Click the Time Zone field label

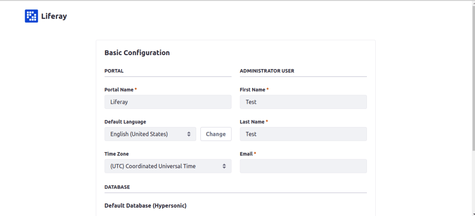click(116, 154)
